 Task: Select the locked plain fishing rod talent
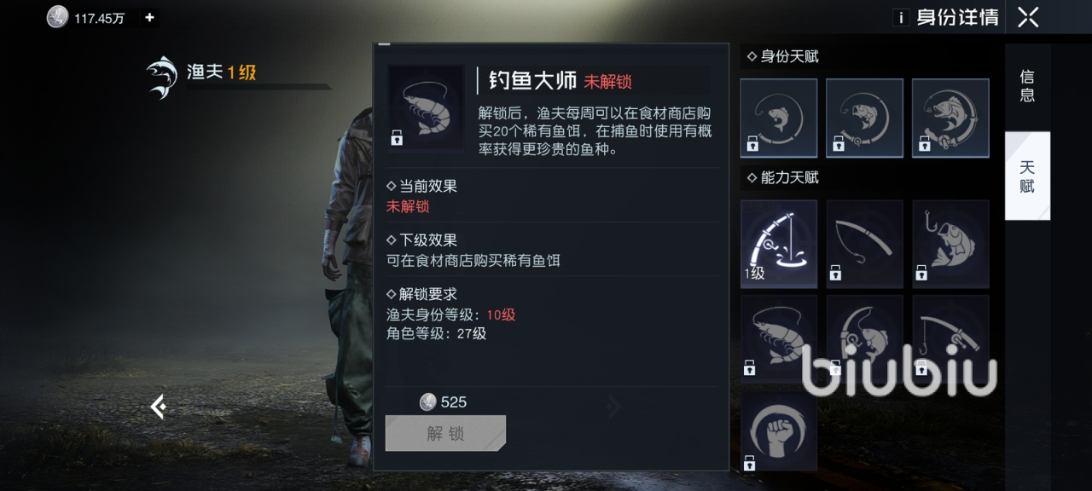[864, 244]
